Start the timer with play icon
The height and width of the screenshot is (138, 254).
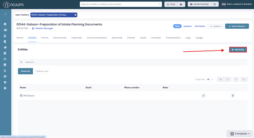[181, 5]
